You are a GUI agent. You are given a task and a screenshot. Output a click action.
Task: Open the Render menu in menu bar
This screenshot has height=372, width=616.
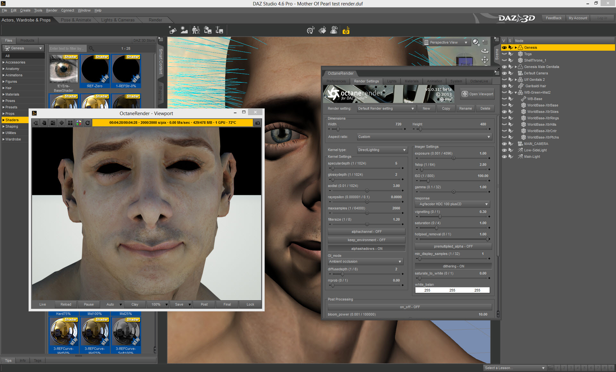51,10
